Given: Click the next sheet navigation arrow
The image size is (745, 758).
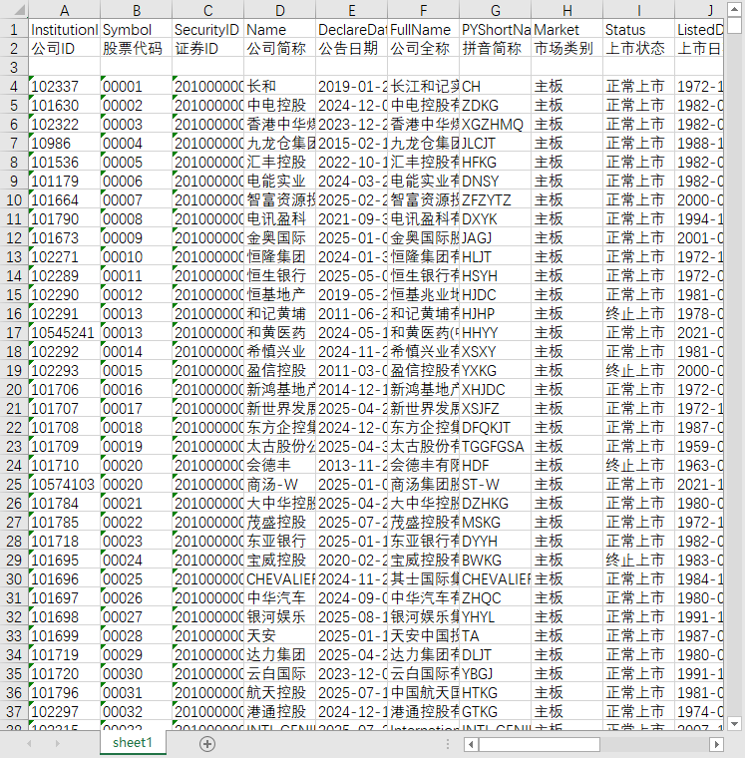Looking at the screenshot, I should tap(58, 743).
